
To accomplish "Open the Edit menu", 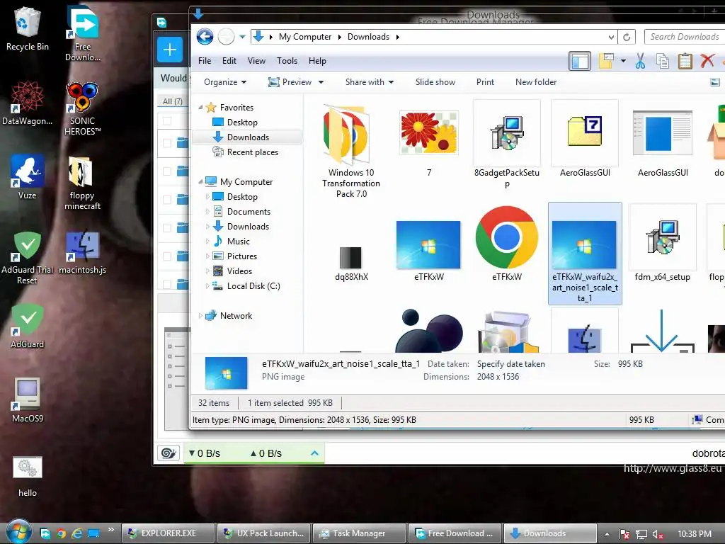I will click(229, 61).
